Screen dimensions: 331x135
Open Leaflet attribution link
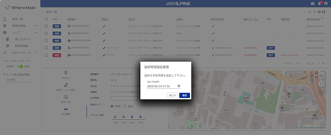click(295, 128)
